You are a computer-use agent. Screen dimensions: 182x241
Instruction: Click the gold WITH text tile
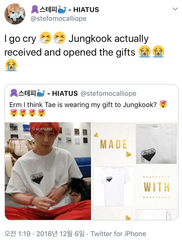(x=157, y=187)
